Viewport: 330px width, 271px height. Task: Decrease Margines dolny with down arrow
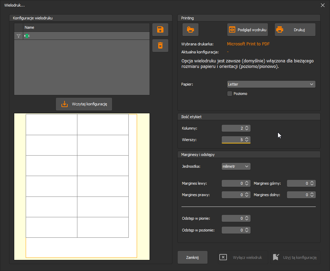click(312, 196)
